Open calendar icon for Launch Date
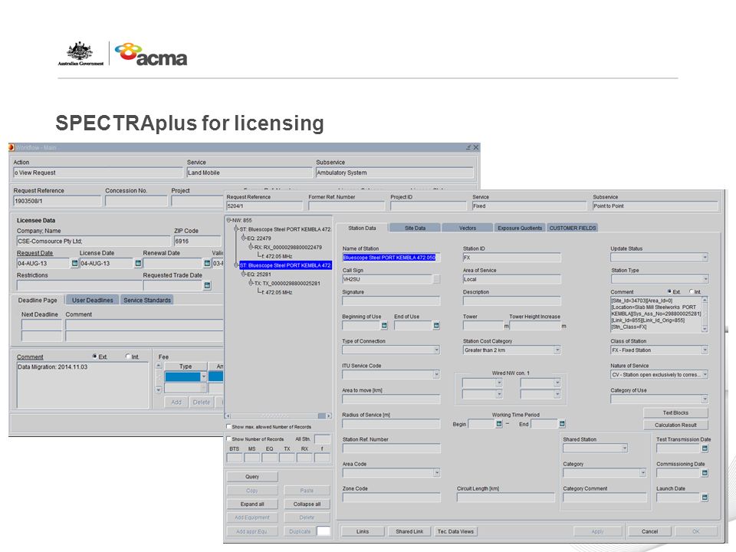Screen dimensions: 736x552 [x=705, y=497]
